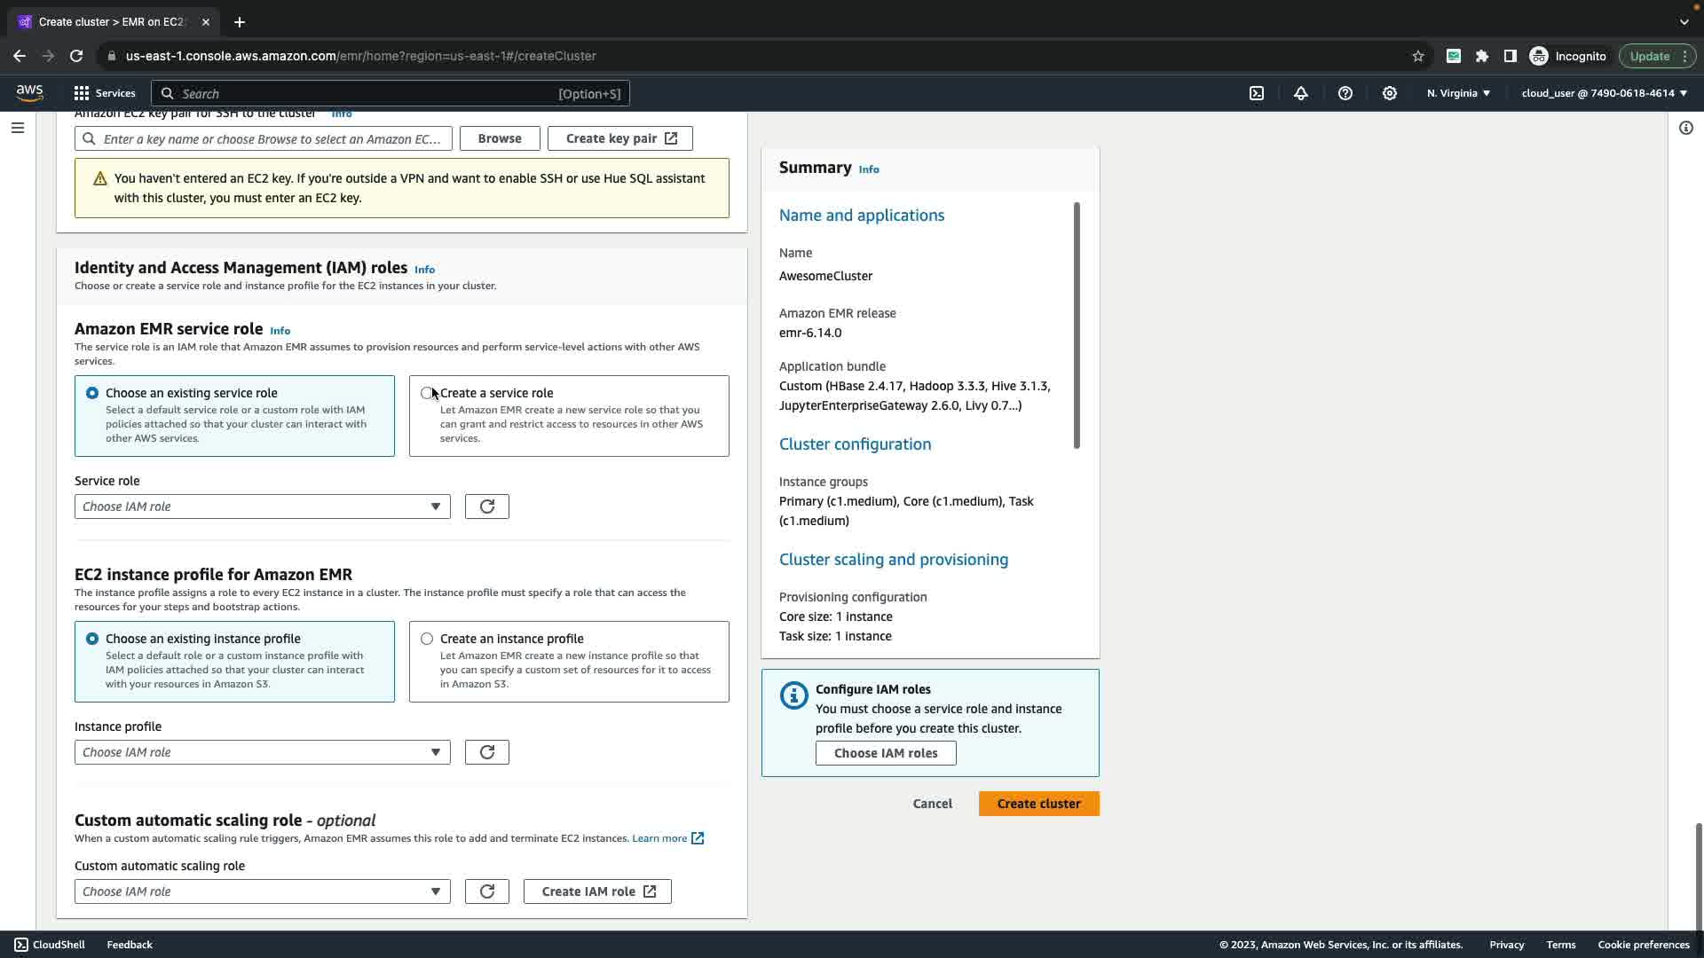Expand the Instance profile IAM dropdown
The width and height of the screenshot is (1704, 958).
pos(262,752)
